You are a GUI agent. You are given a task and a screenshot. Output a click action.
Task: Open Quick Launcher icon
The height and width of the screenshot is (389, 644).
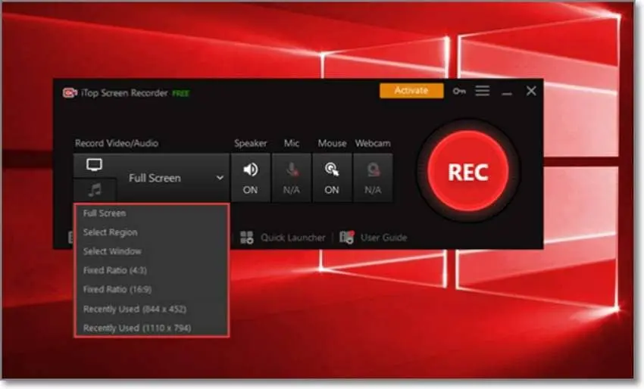click(x=247, y=237)
